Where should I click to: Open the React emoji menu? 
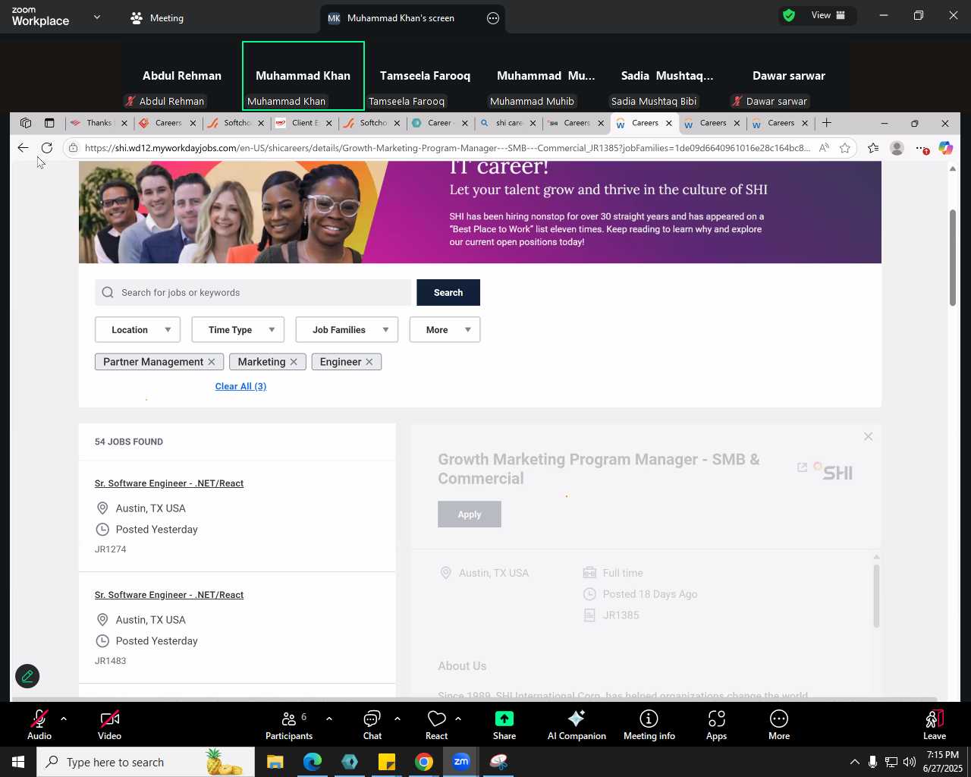437,725
